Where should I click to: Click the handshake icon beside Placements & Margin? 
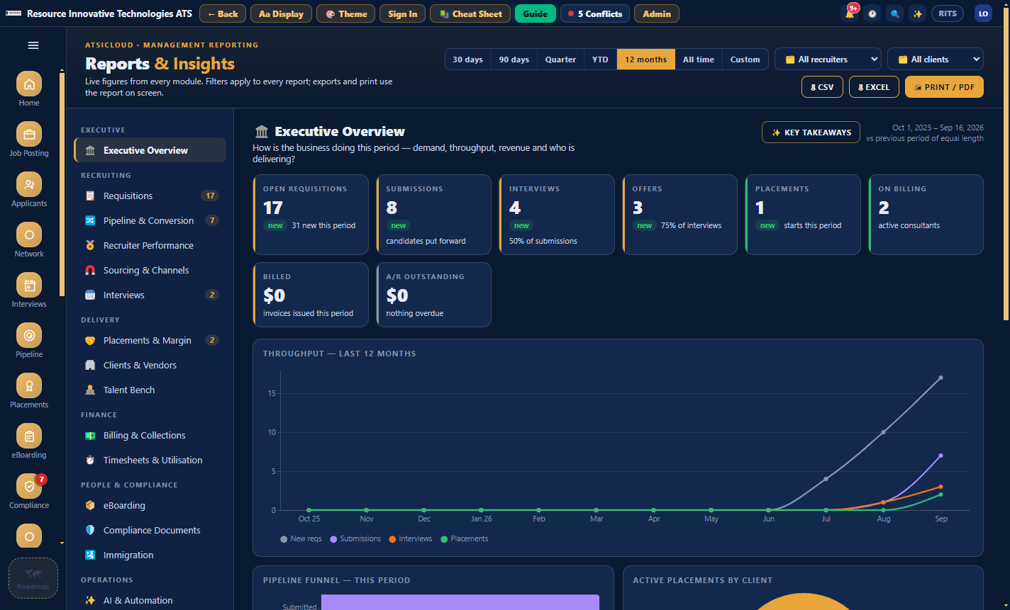click(90, 341)
